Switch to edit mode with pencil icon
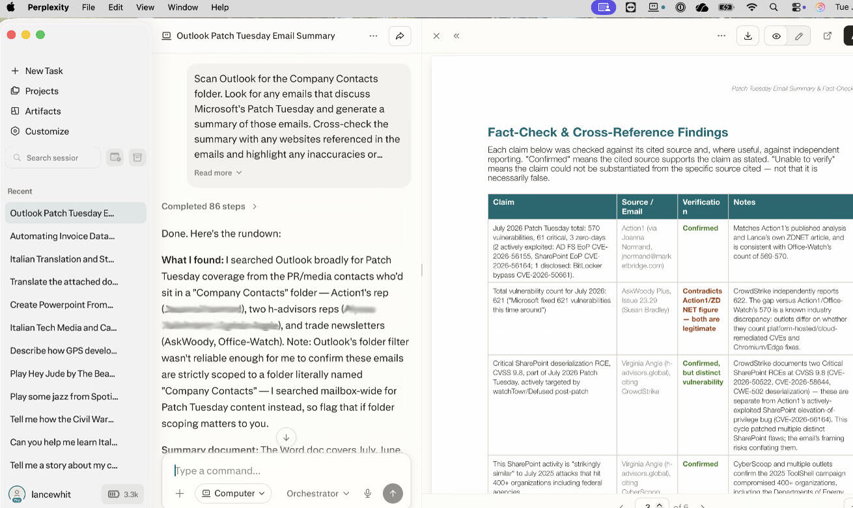Viewport: 853px width, 508px height. (799, 36)
